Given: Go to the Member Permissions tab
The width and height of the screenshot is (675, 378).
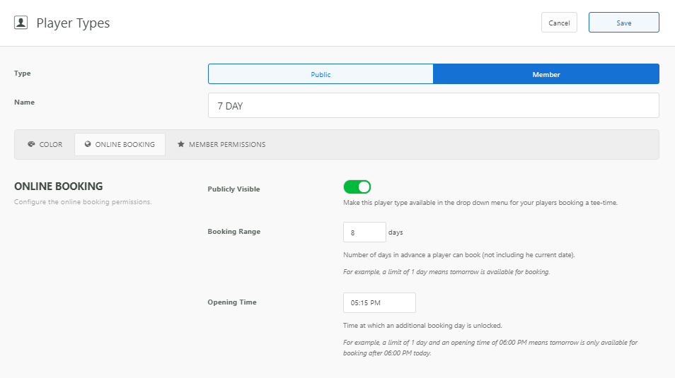Looking at the screenshot, I should pyautogui.click(x=221, y=144).
